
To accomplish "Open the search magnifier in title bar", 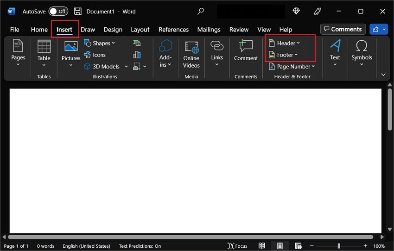I will pos(201,11).
